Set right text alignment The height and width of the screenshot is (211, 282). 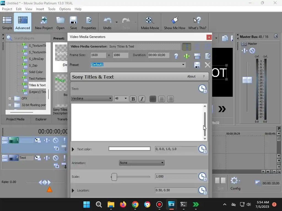coord(170,99)
